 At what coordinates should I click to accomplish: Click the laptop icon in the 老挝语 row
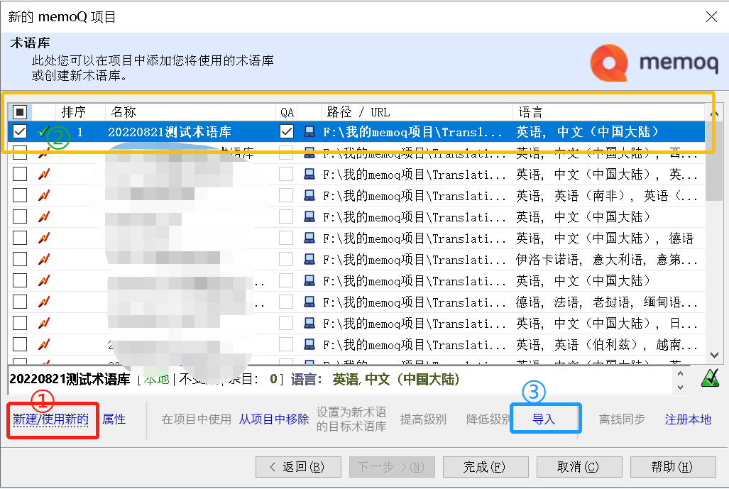(309, 302)
